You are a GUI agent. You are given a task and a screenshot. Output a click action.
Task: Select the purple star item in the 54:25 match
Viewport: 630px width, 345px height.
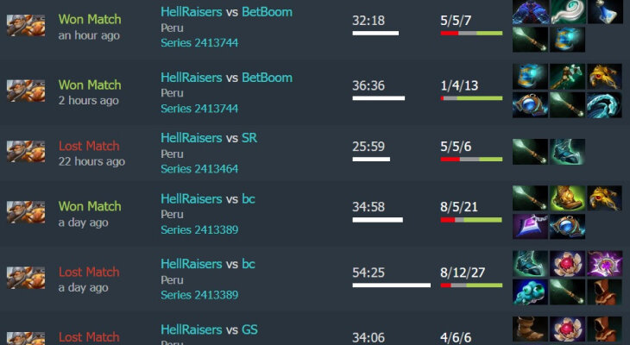click(605, 264)
